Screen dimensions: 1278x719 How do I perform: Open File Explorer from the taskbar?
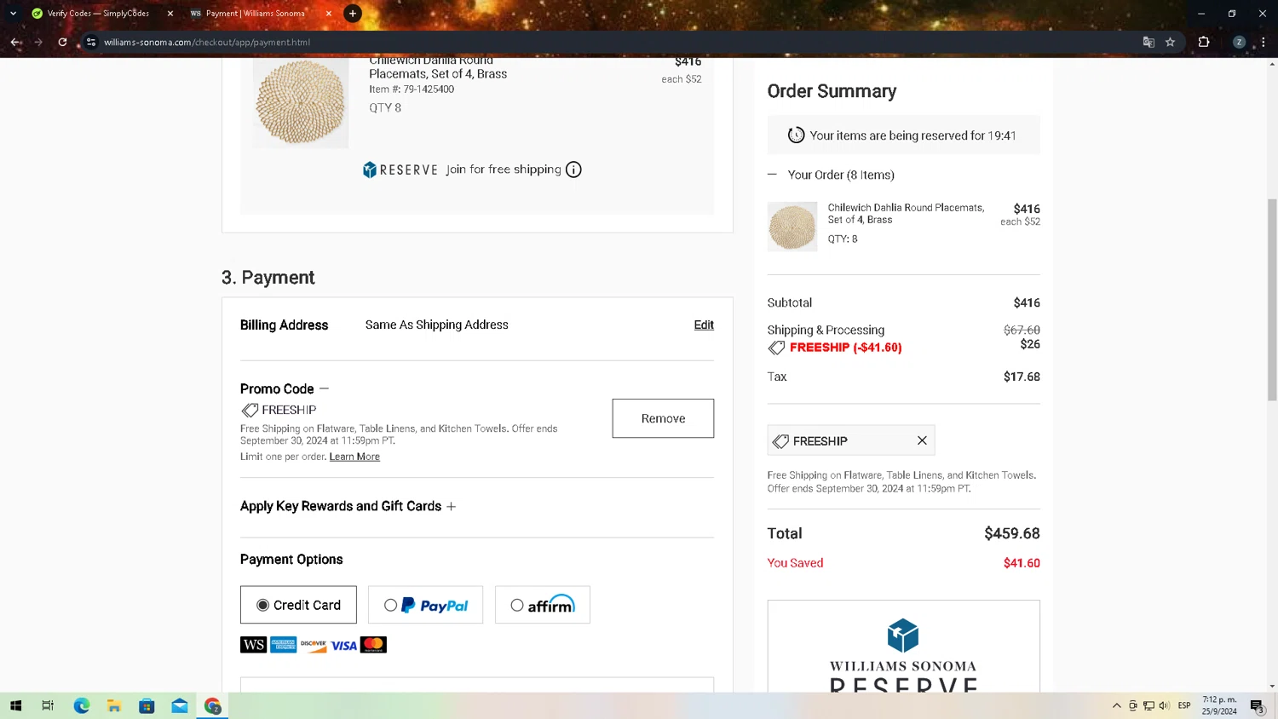(113, 705)
